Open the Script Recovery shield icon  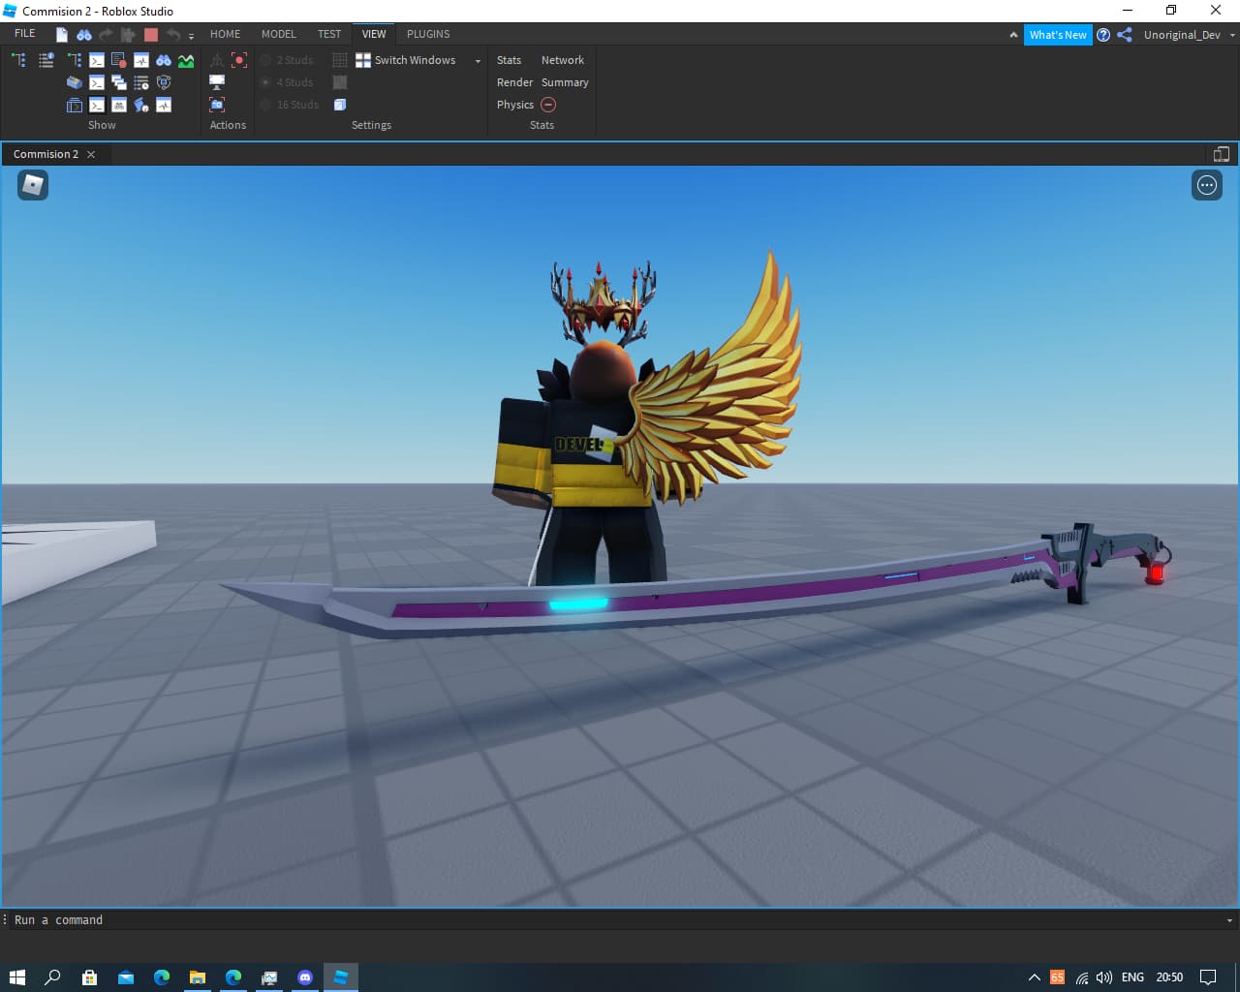coord(164,82)
